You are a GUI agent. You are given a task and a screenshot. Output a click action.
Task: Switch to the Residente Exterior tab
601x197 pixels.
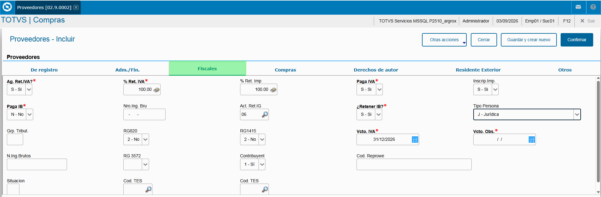click(x=478, y=70)
